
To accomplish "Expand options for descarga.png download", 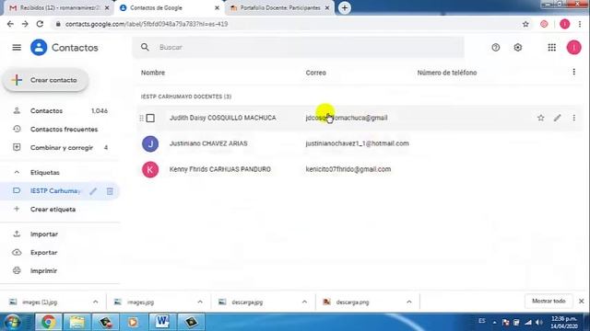I will tap(408, 302).
